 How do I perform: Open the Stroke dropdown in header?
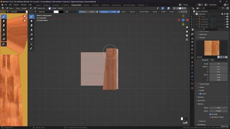(156, 12)
